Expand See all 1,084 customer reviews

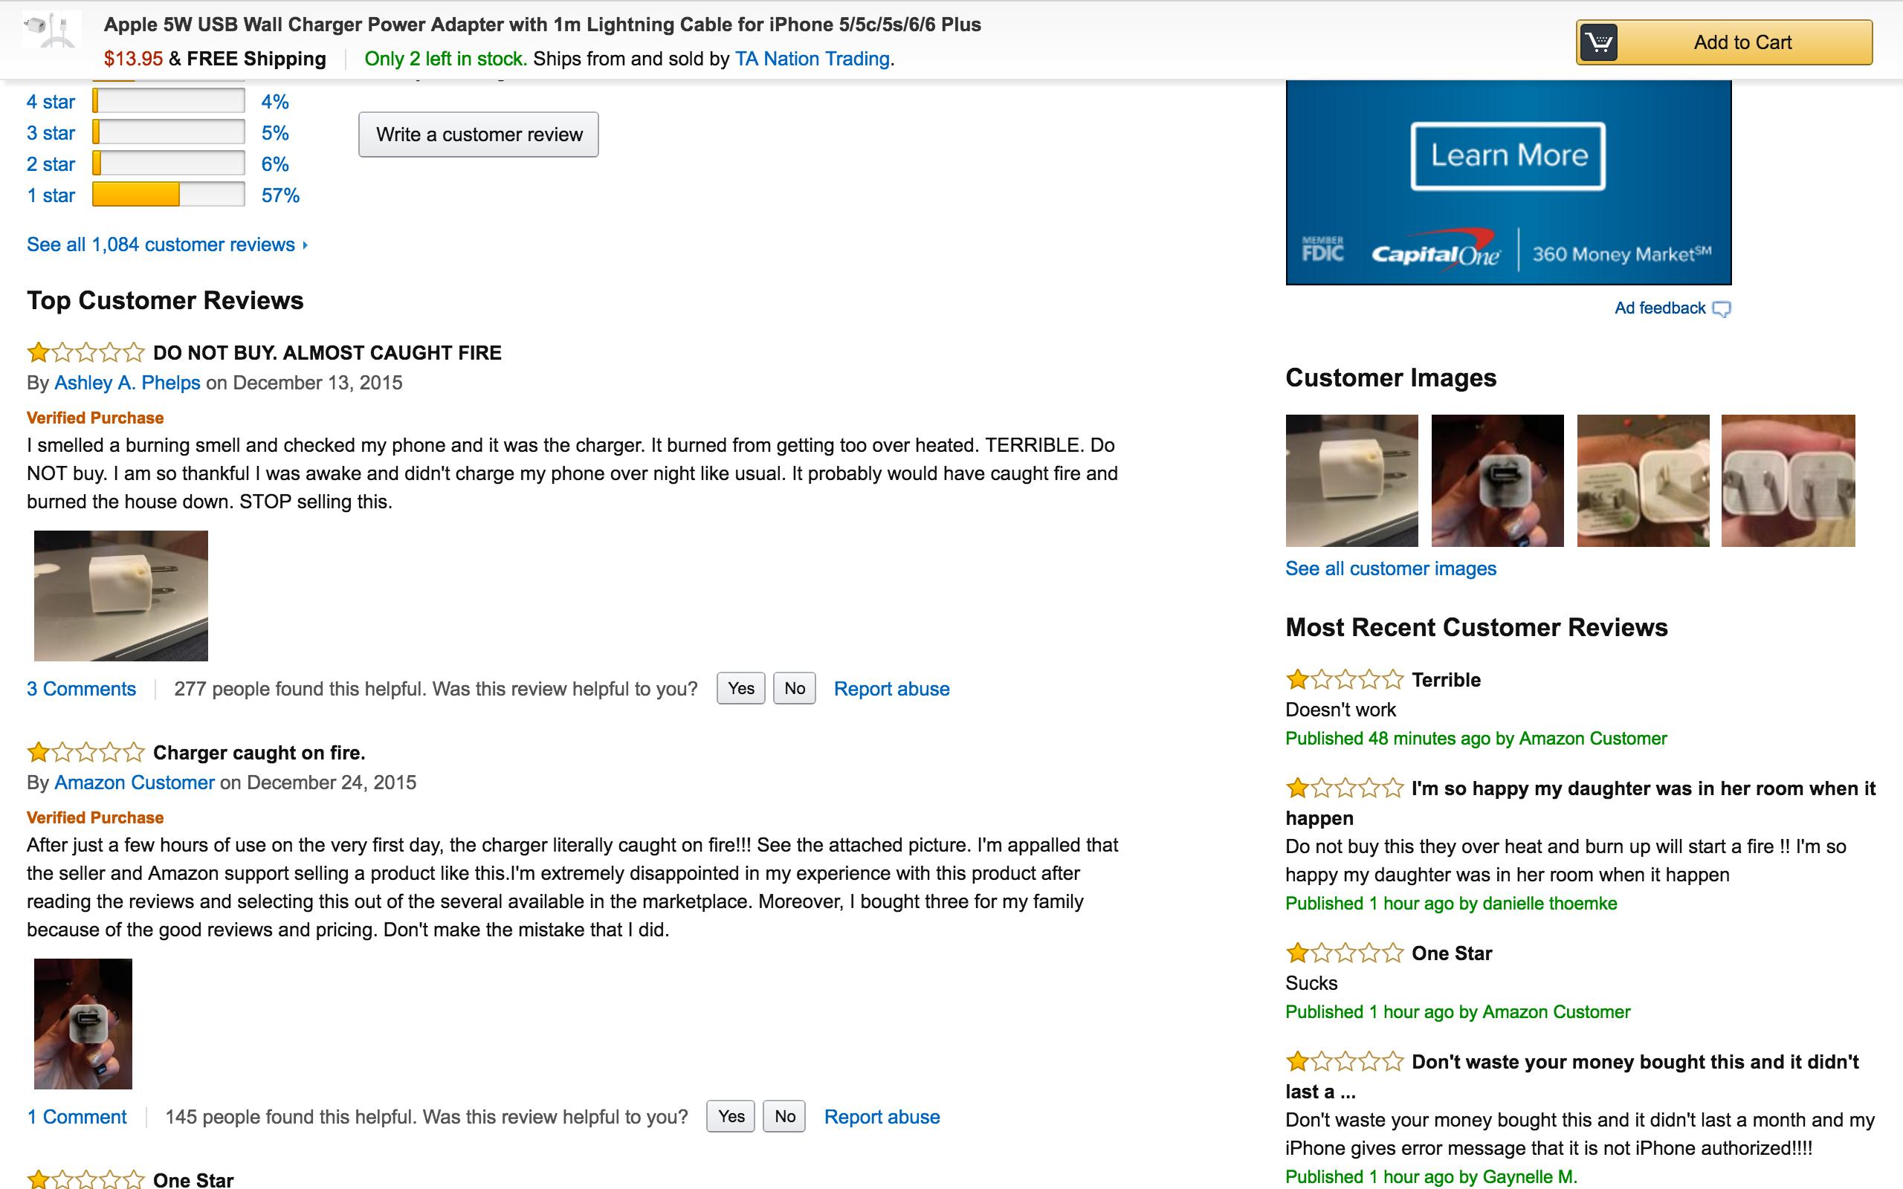pos(161,244)
